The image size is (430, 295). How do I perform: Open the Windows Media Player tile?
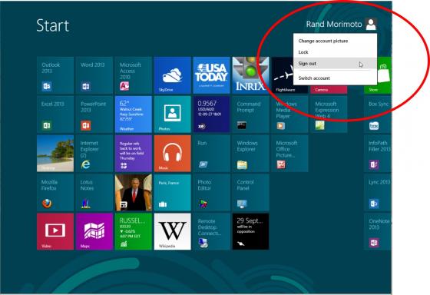[289, 114]
